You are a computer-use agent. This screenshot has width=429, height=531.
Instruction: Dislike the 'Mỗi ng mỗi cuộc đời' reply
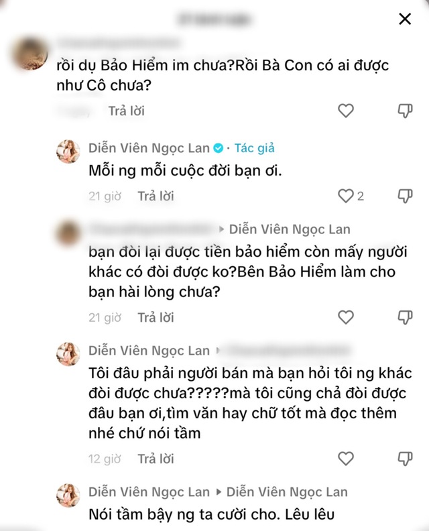405,196
